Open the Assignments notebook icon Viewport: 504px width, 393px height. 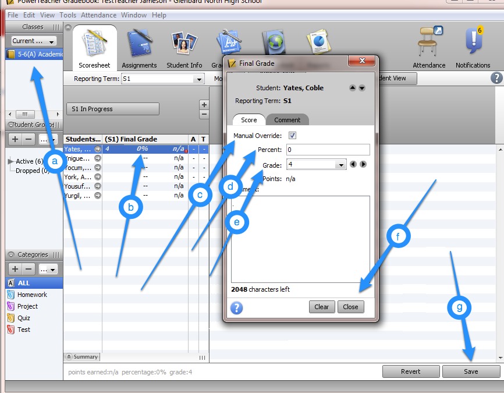(x=139, y=43)
